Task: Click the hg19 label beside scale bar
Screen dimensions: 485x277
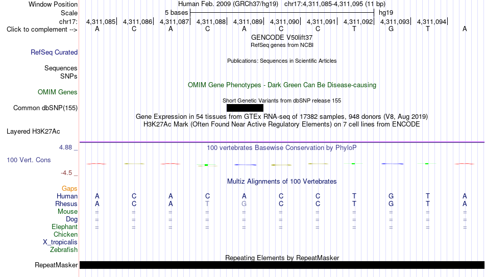Action: (x=386, y=13)
